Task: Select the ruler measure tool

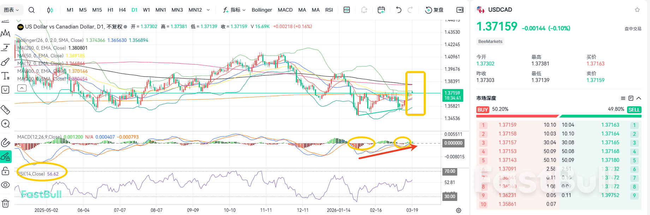Action: coord(5,110)
